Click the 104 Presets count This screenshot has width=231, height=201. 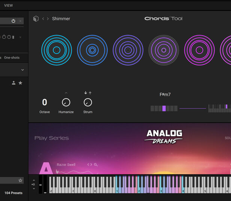13,193
